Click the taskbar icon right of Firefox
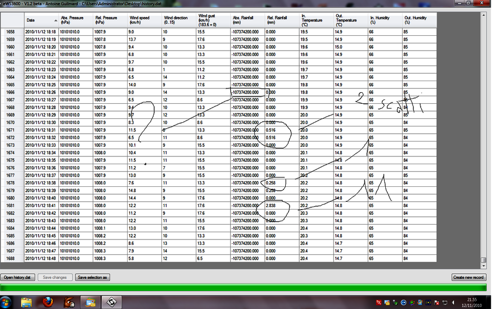495x309 pixels. tap(69, 303)
